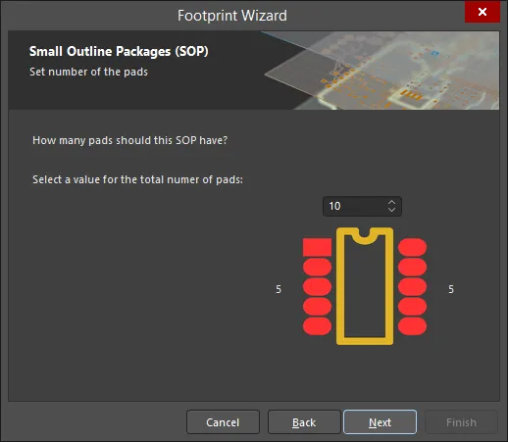Cancel the Footprint Wizard
The height and width of the screenshot is (442, 508).
(x=223, y=422)
